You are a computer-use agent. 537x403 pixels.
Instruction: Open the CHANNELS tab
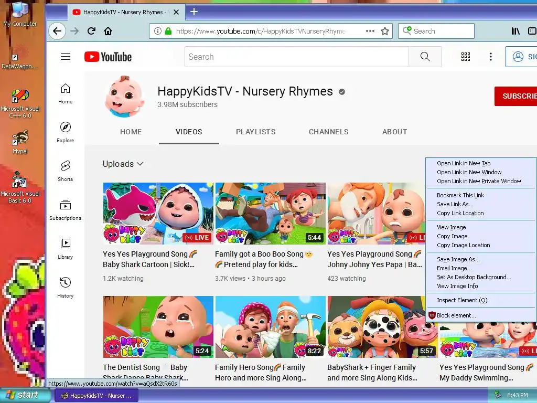pos(328,132)
